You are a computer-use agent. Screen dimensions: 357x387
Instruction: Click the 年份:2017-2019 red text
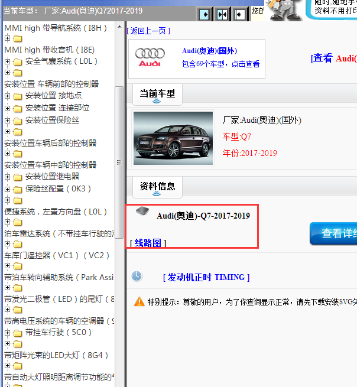tap(249, 153)
